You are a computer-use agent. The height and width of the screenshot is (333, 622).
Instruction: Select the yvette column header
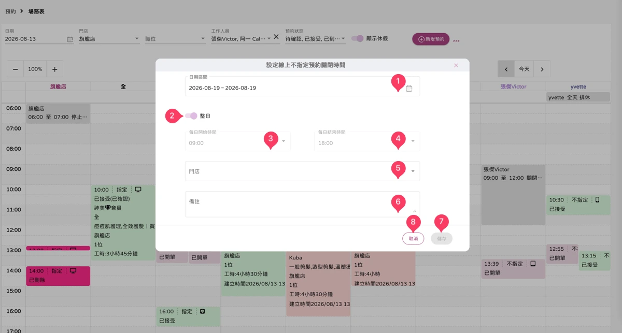578,86
